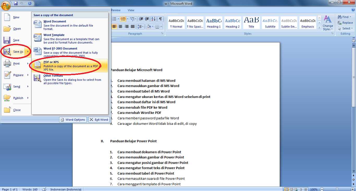Choose Save from the Office menu

point(16,40)
